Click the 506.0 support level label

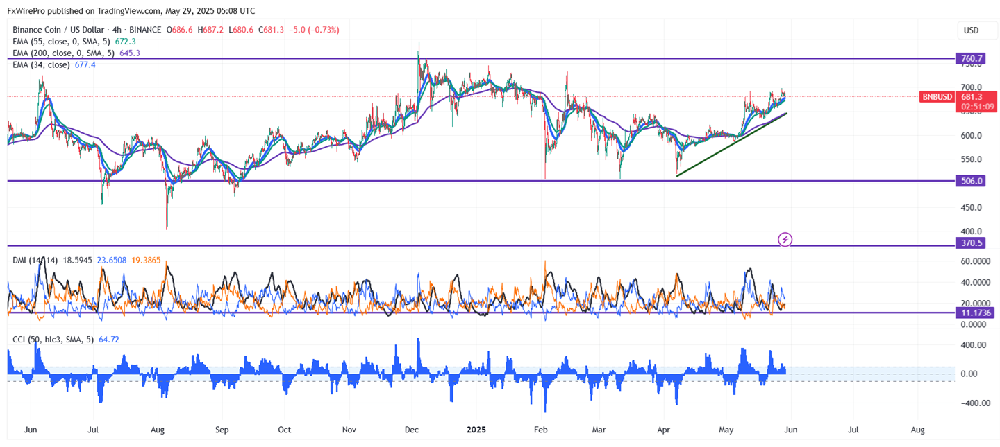972,181
